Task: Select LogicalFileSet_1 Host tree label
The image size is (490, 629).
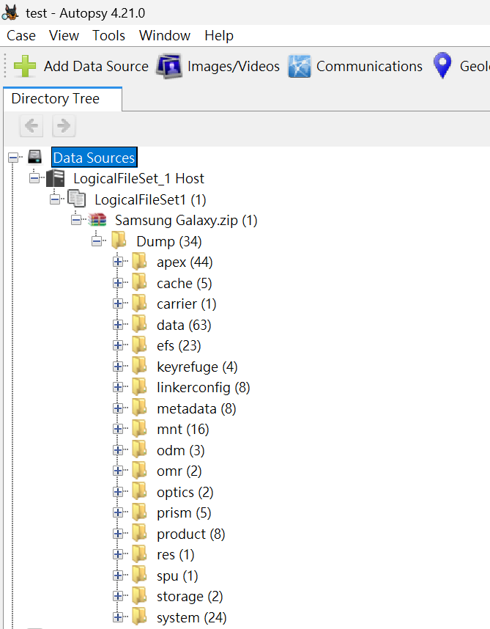Action: click(138, 179)
